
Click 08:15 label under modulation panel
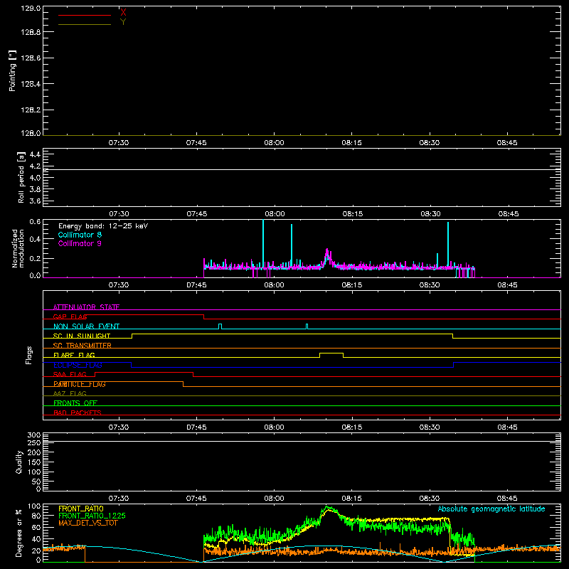click(x=352, y=285)
